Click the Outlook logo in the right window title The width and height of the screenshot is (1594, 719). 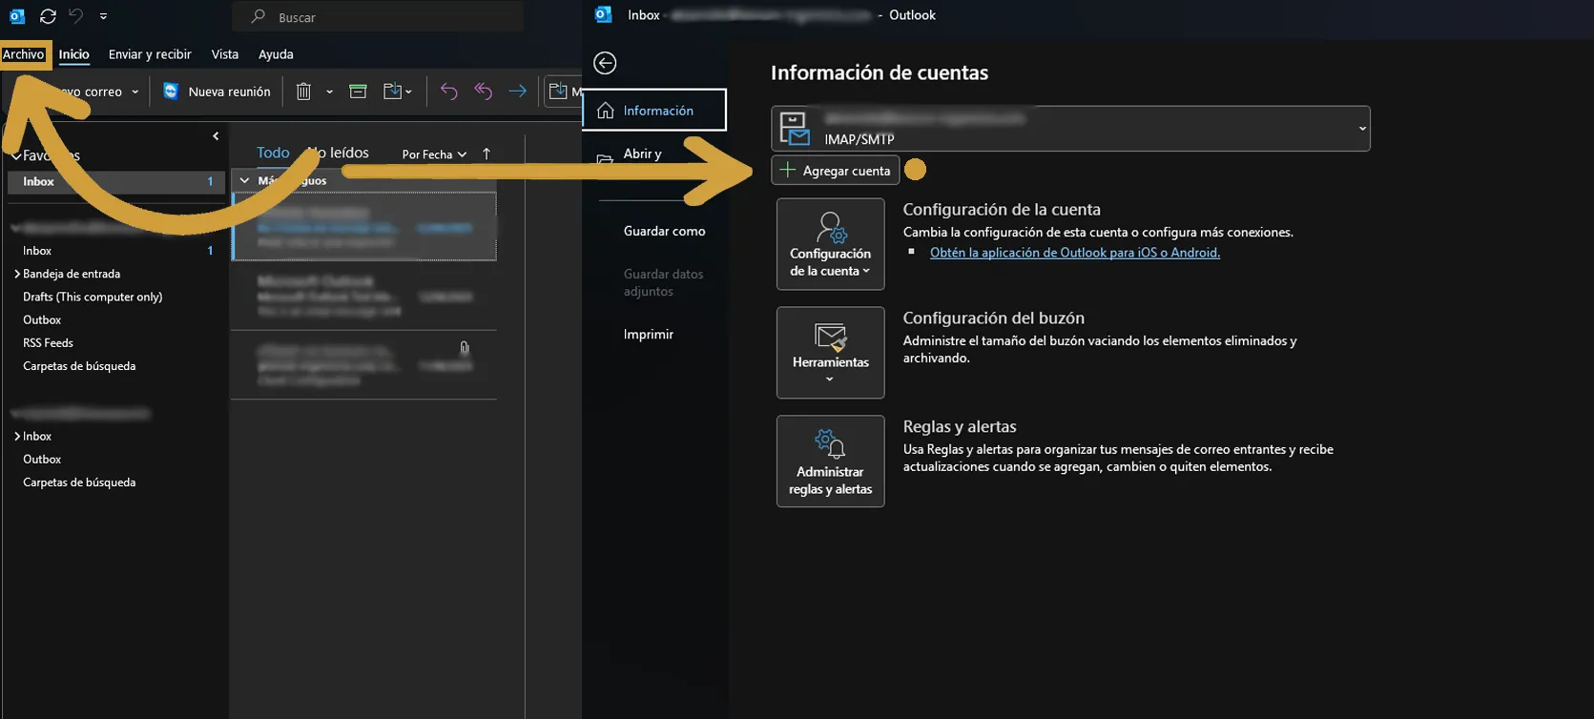(603, 14)
